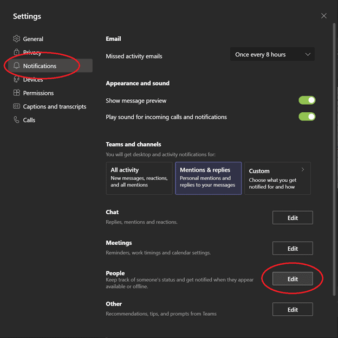Edit Meetings notification settings
This screenshot has width=338, height=338.
(x=292, y=248)
